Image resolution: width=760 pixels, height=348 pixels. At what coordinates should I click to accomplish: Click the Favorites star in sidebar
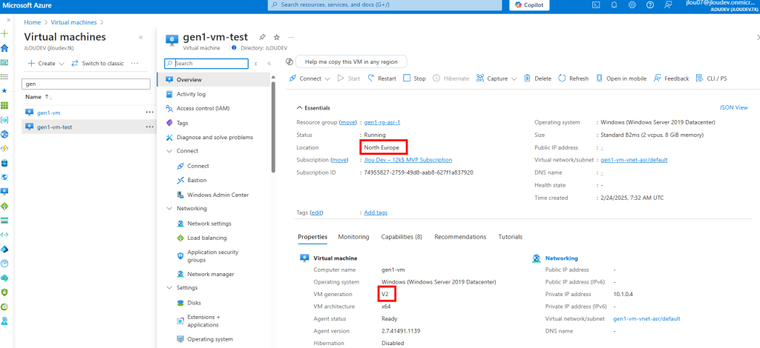click(x=5, y=90)
